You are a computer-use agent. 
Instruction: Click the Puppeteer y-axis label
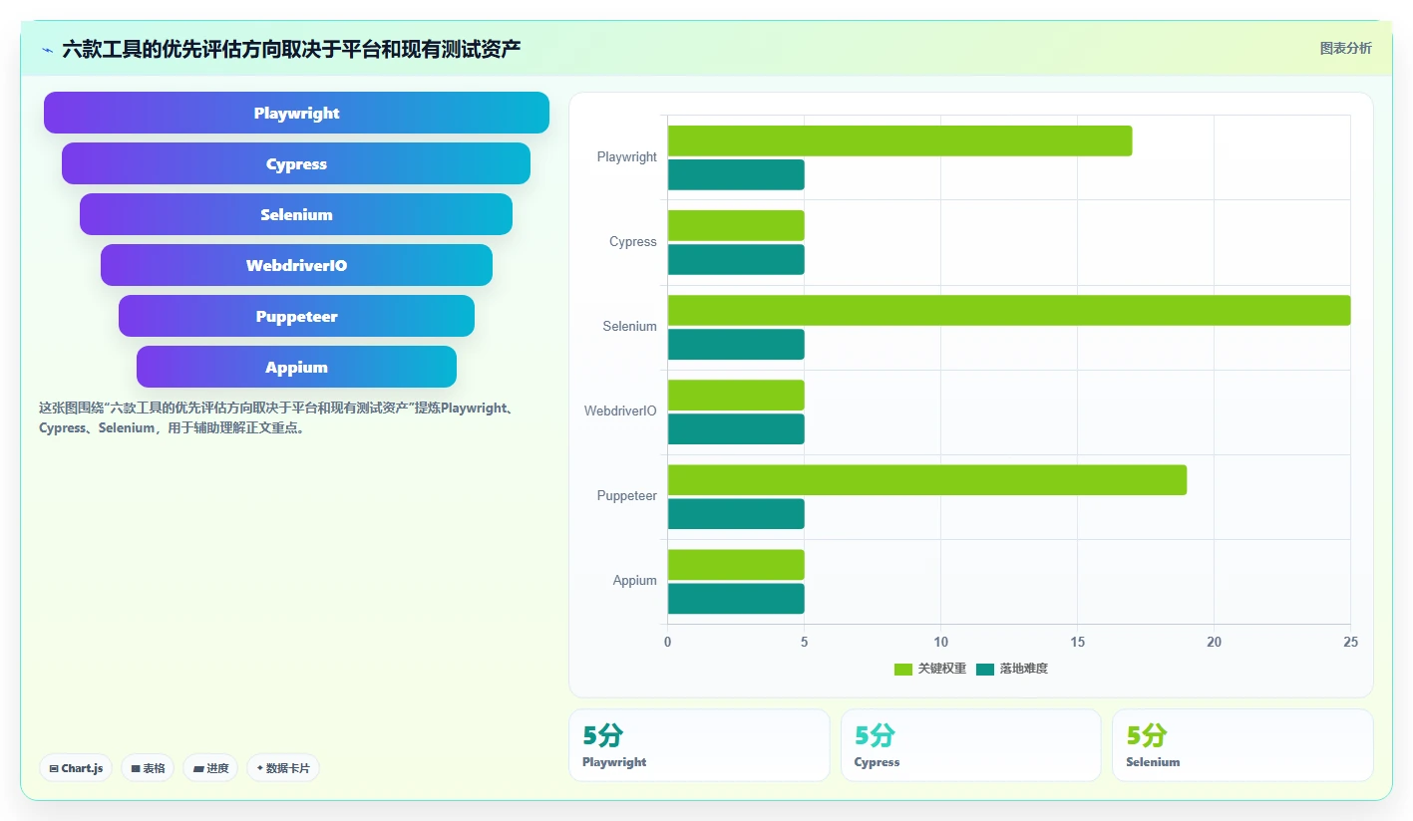[x=627, y=495]
